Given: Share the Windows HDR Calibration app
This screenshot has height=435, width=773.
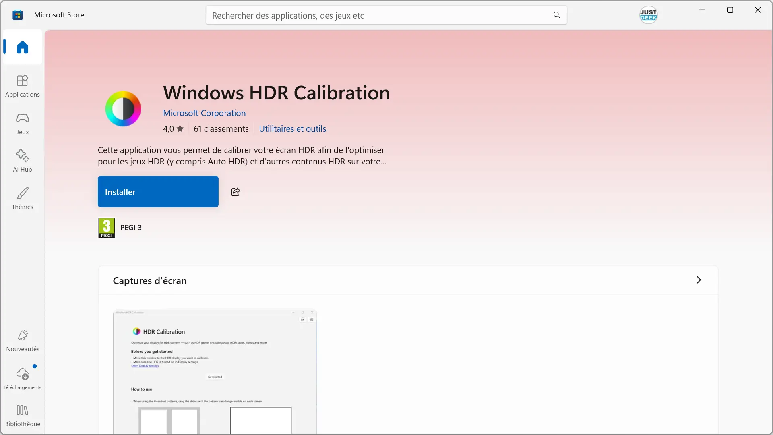Looking at the screenshot, I should tap(236, 192).
